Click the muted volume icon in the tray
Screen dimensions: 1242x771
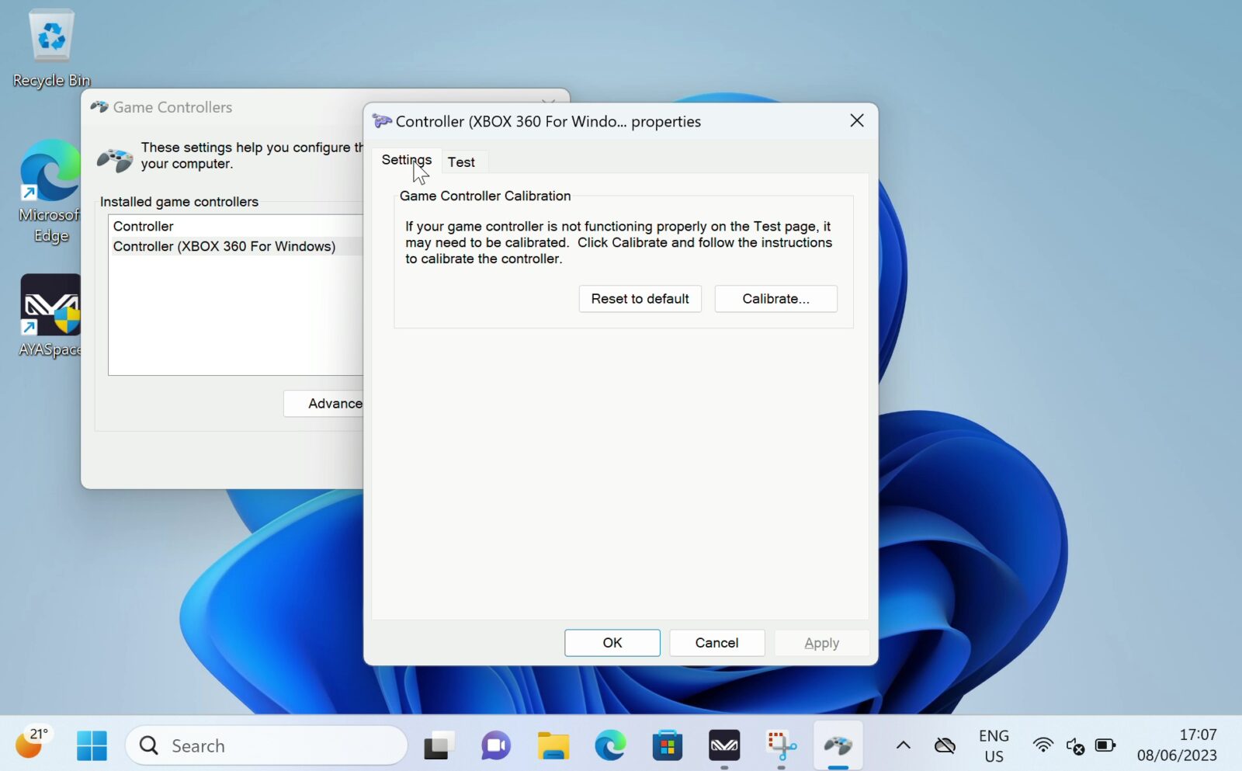click(x=1075, y=745)
